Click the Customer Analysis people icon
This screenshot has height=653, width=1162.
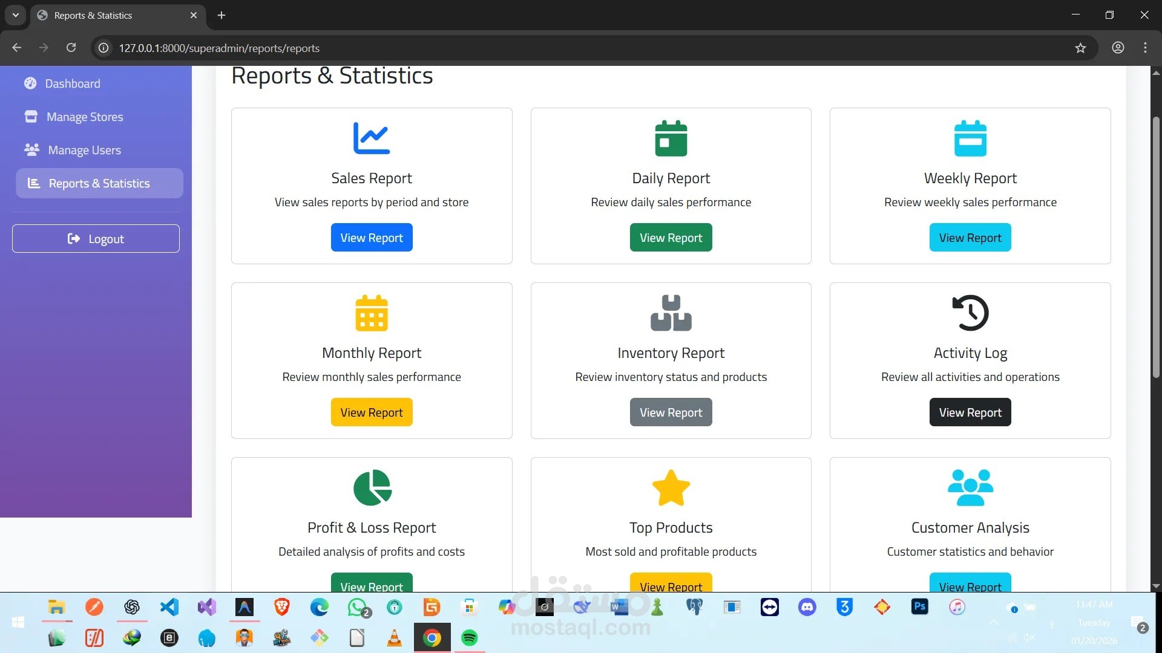(970, 487)
